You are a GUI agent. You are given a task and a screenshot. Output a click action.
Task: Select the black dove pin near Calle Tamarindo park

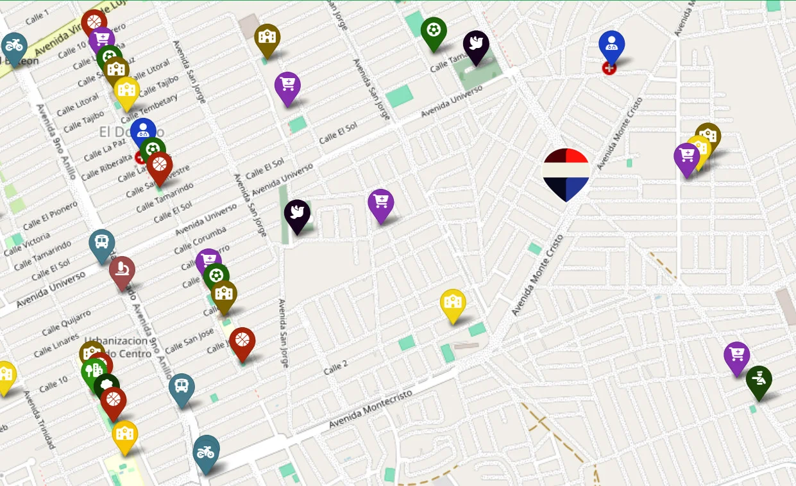pos(476,47)
